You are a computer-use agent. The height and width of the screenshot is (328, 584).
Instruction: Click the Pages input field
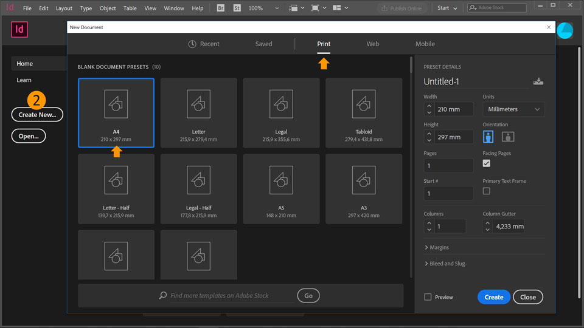coord(448,165)
